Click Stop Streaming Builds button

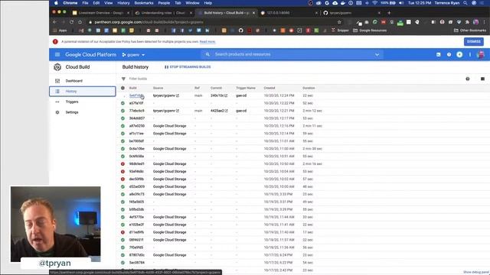[x=188, y=67]
